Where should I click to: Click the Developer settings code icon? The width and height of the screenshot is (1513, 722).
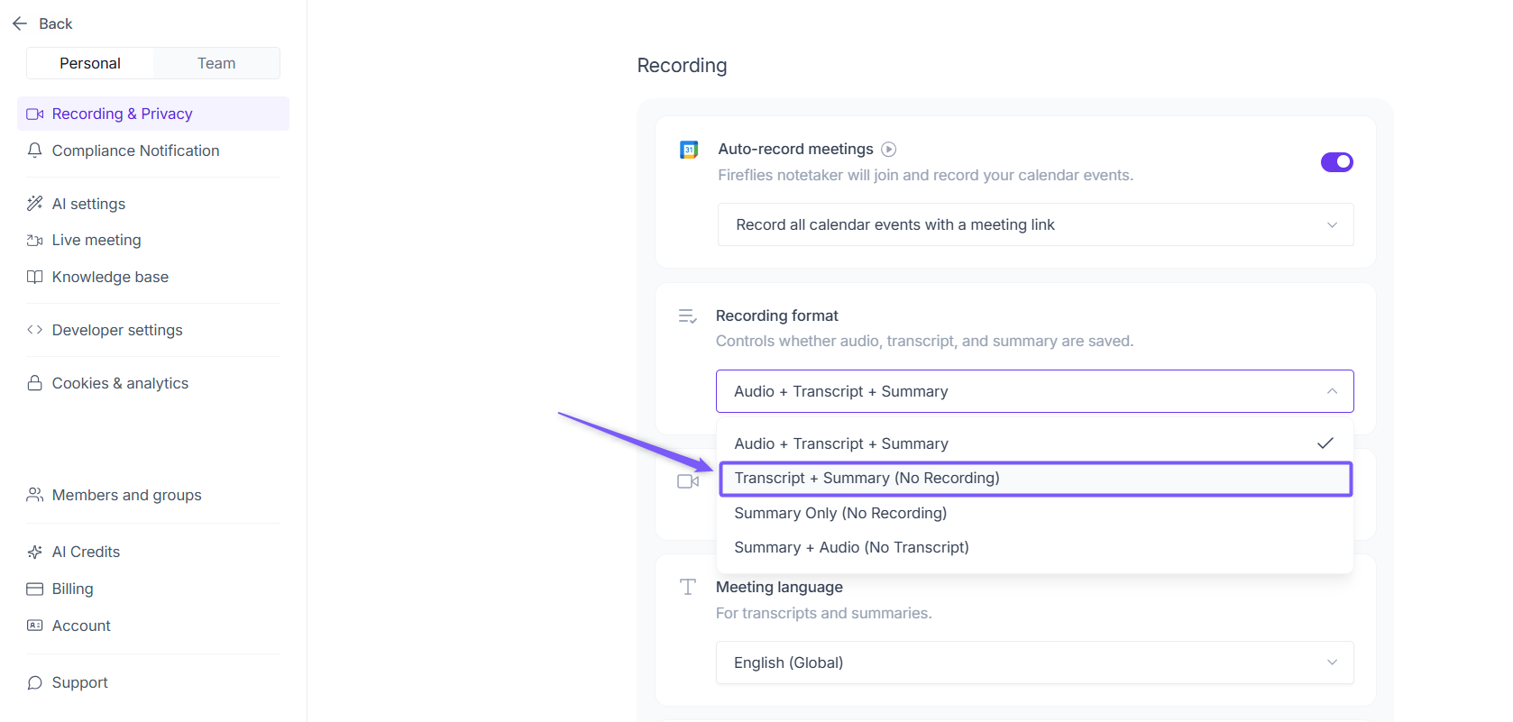(35, 330)
